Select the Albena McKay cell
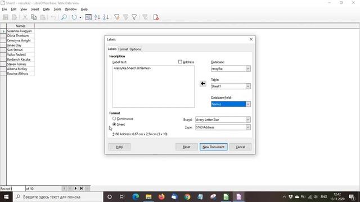The image size is (360, 202). point(20,68)
